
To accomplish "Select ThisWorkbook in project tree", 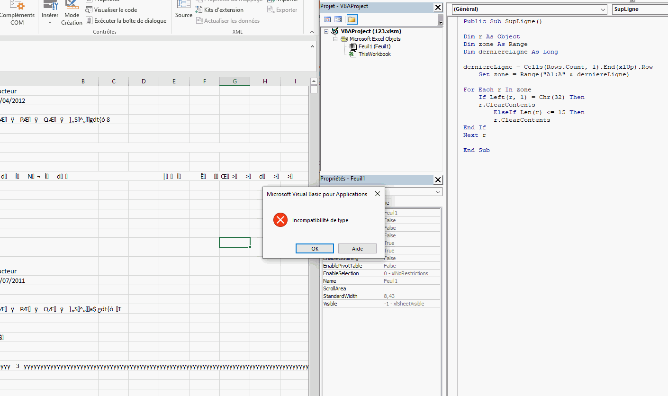I will [374, 54].
